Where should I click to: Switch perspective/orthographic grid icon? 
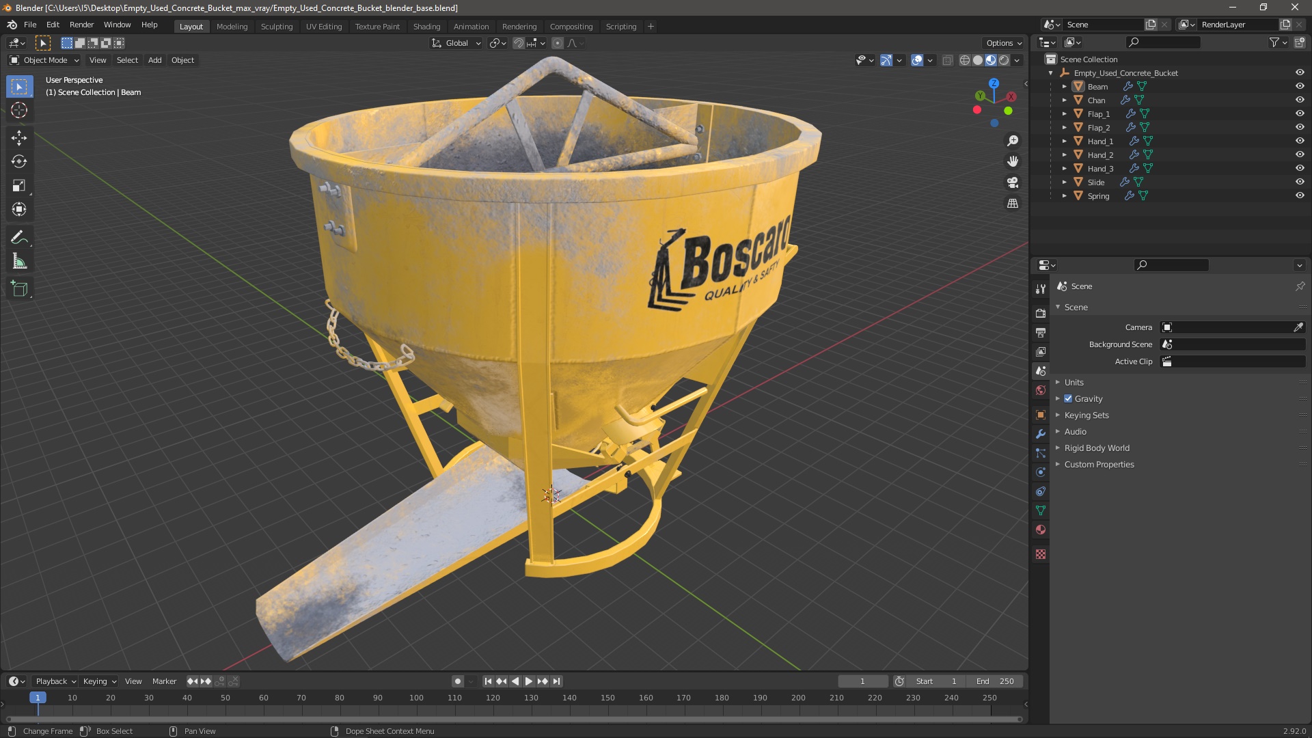pos(1013,204)
